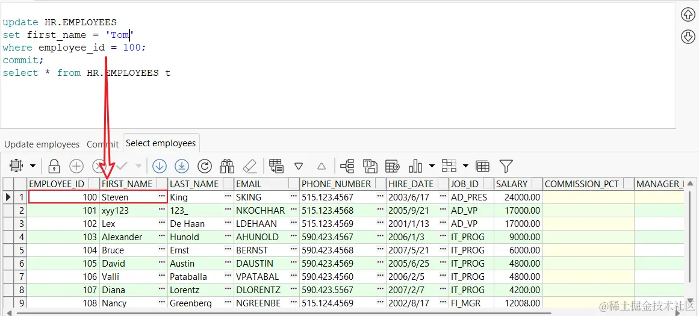The width and height of the screenshot is (699, 316).
Task: Click the fetch last page arrow icon
Action: [182, 166]
